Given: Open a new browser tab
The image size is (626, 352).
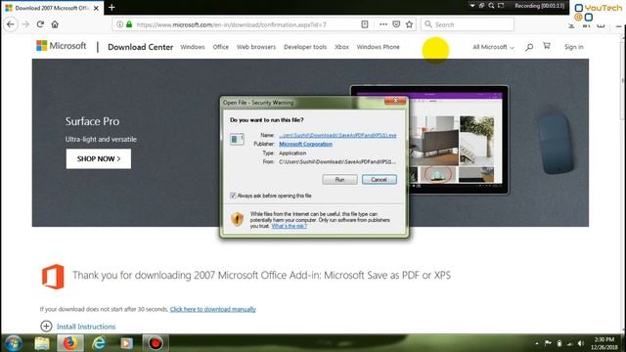Looking at the screenshot, I should 112,7.
